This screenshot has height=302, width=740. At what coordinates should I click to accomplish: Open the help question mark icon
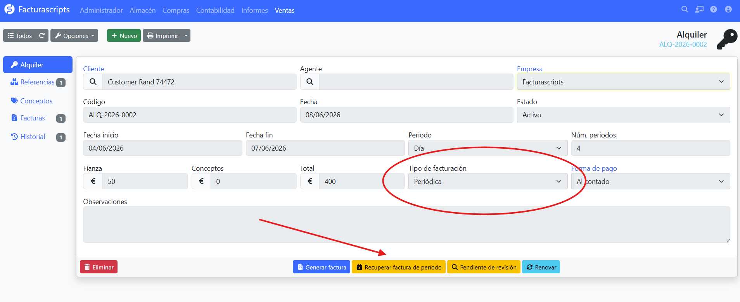[x=713, y=10]
